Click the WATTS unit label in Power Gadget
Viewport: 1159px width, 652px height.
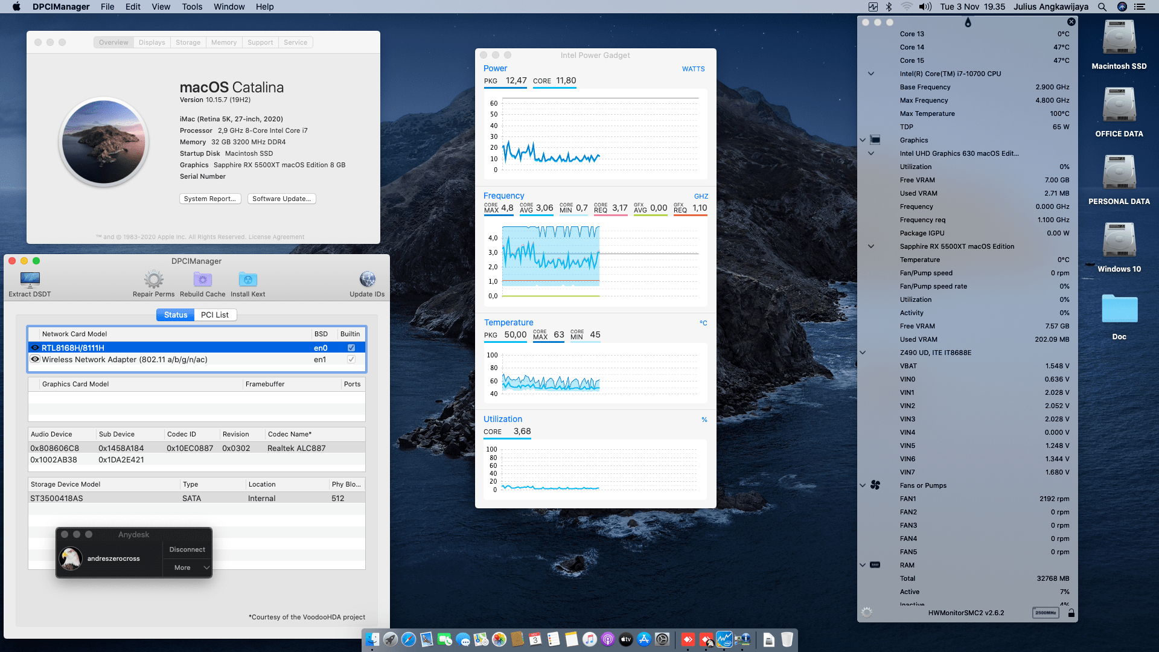click(693, 69)
